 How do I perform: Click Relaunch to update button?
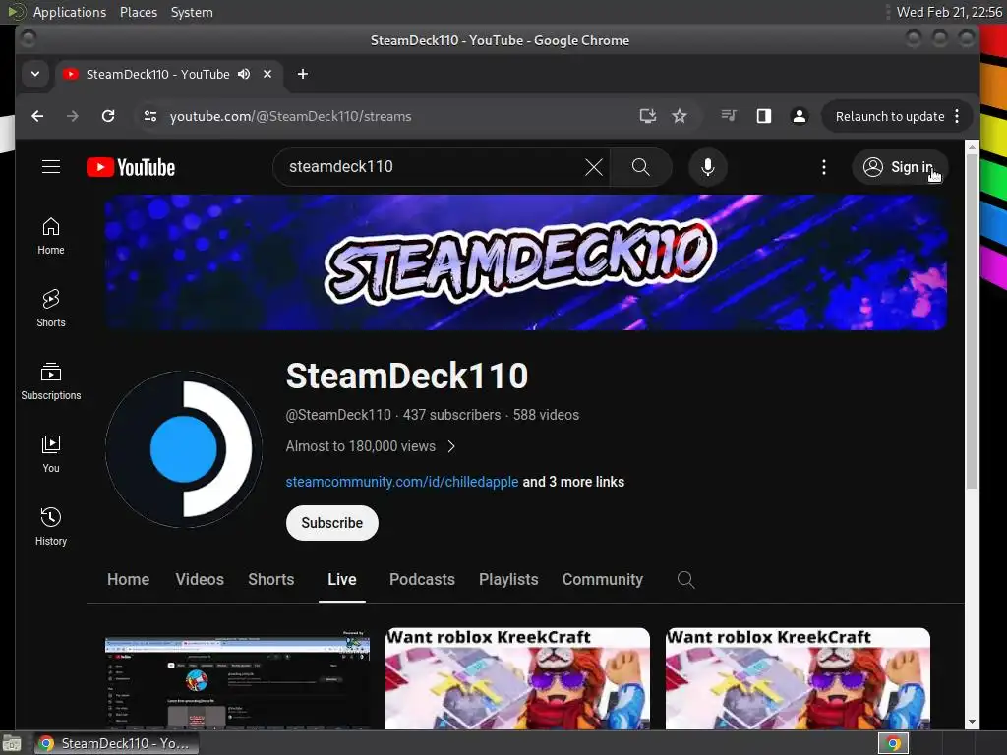[889, 116]
